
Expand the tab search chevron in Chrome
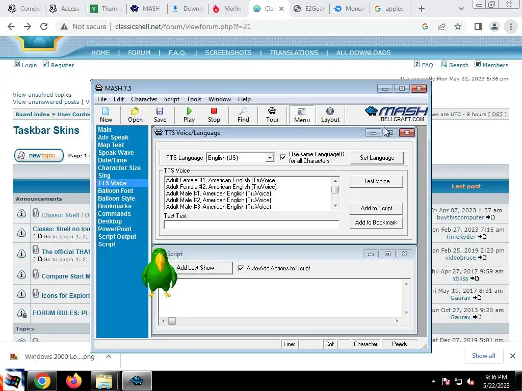(461, 9)
